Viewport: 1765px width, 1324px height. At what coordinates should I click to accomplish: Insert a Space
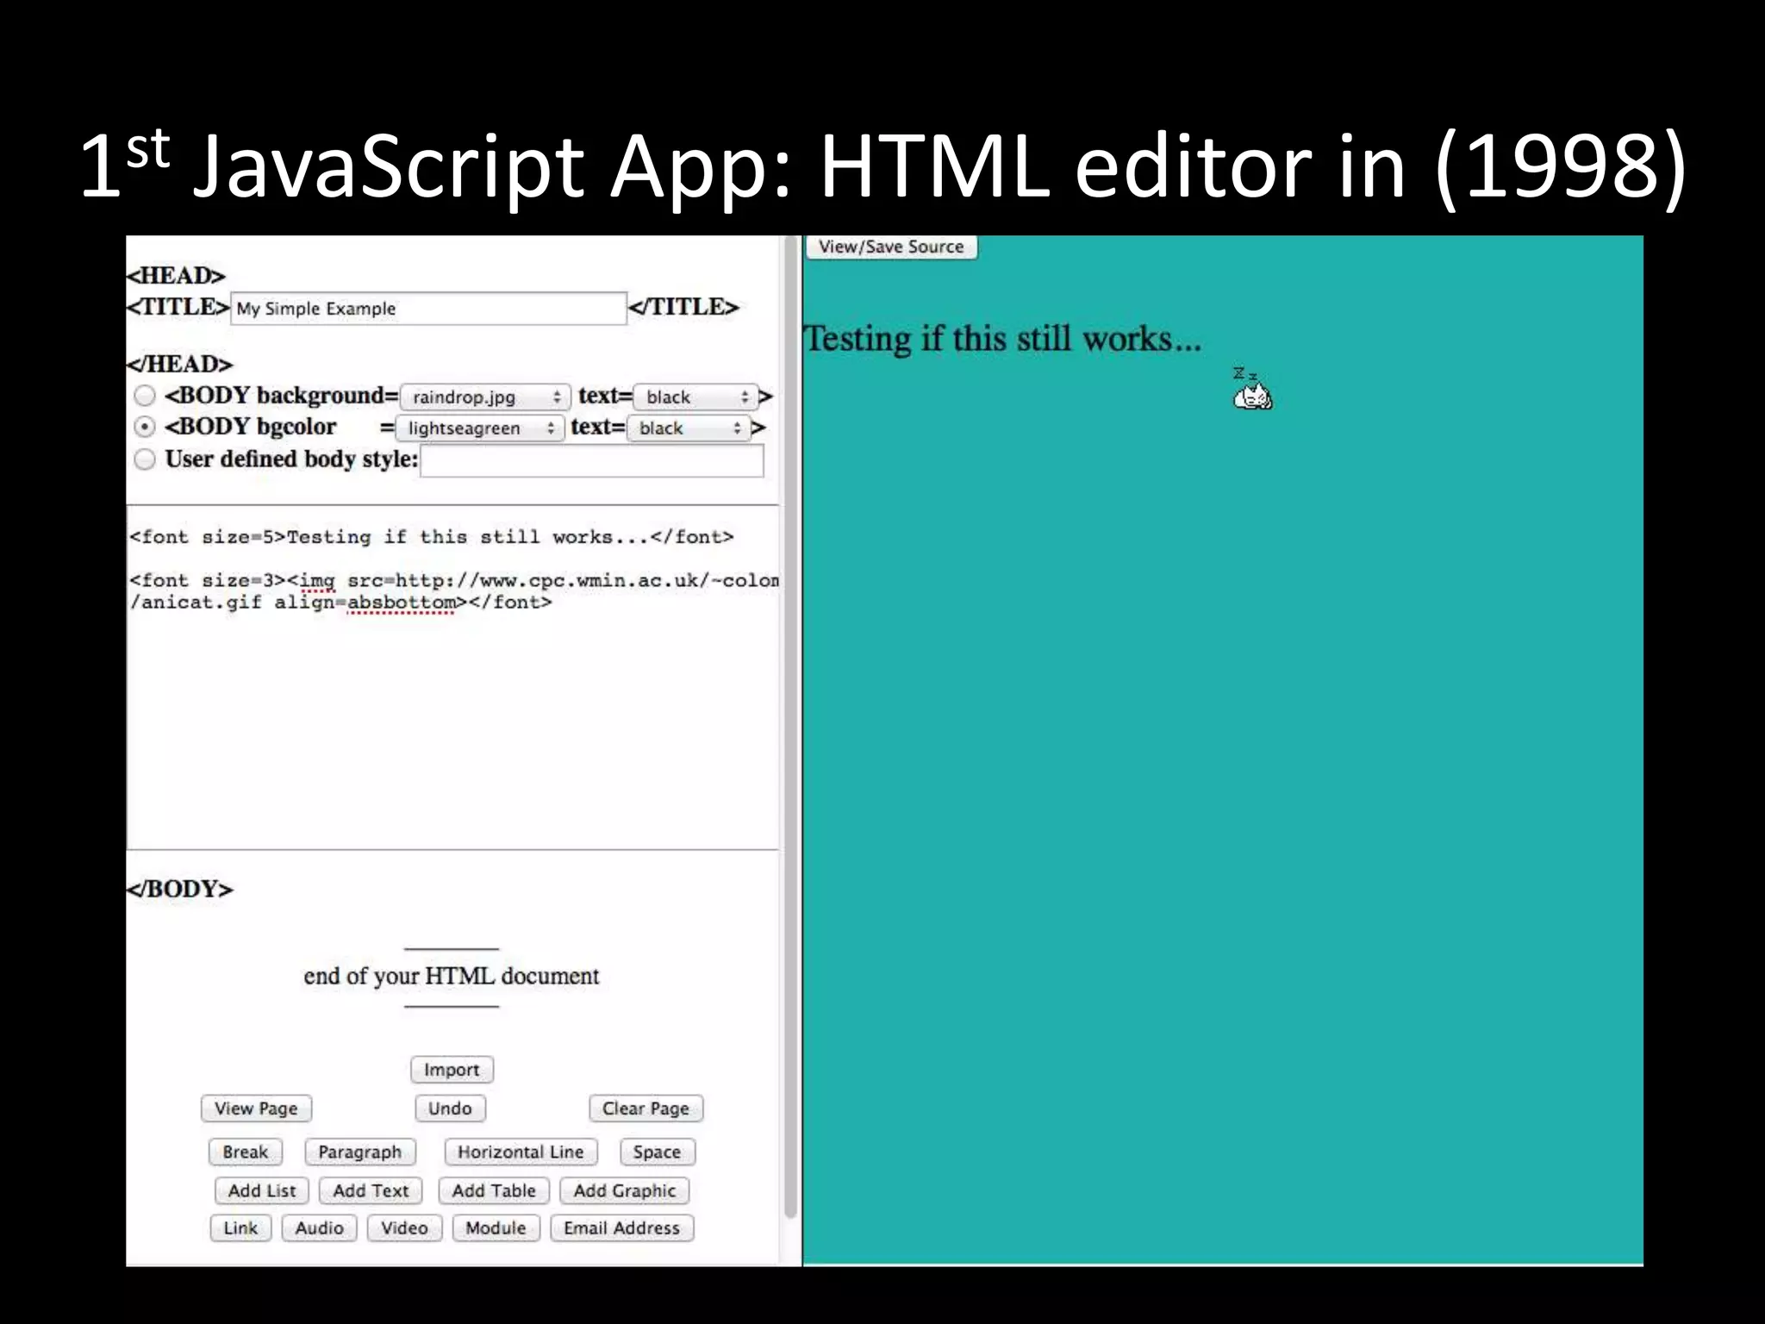657,1152
